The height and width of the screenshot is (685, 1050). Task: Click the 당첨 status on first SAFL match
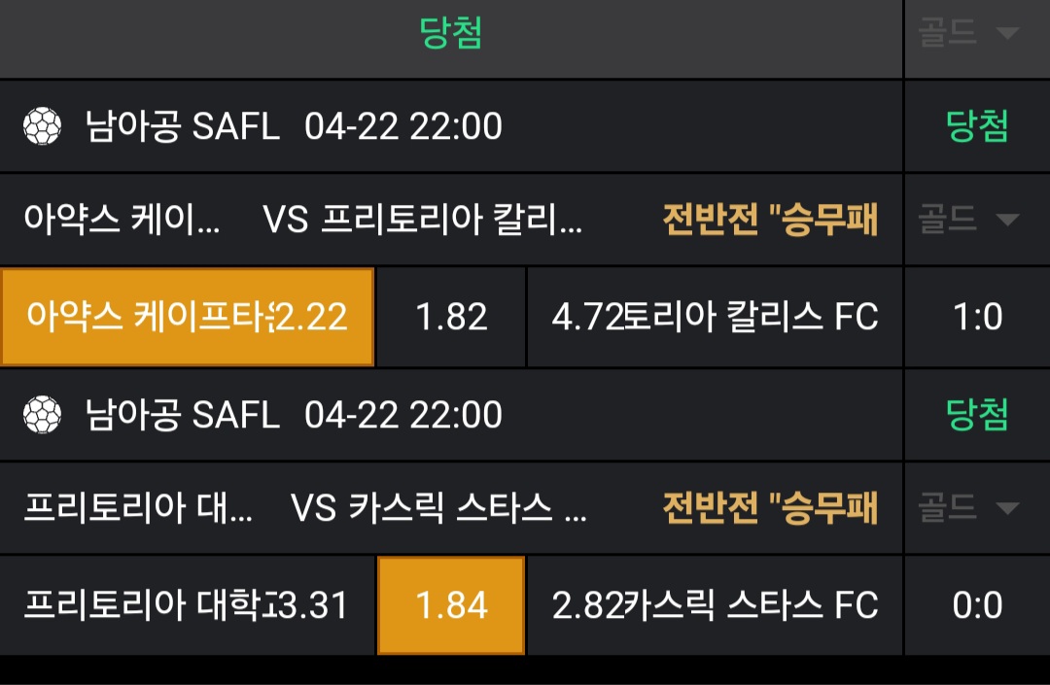tap(977, 126)
